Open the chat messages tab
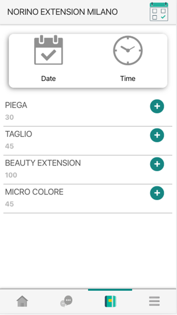The height and width of the screenshot is (315, 177). tap(66, 301)
